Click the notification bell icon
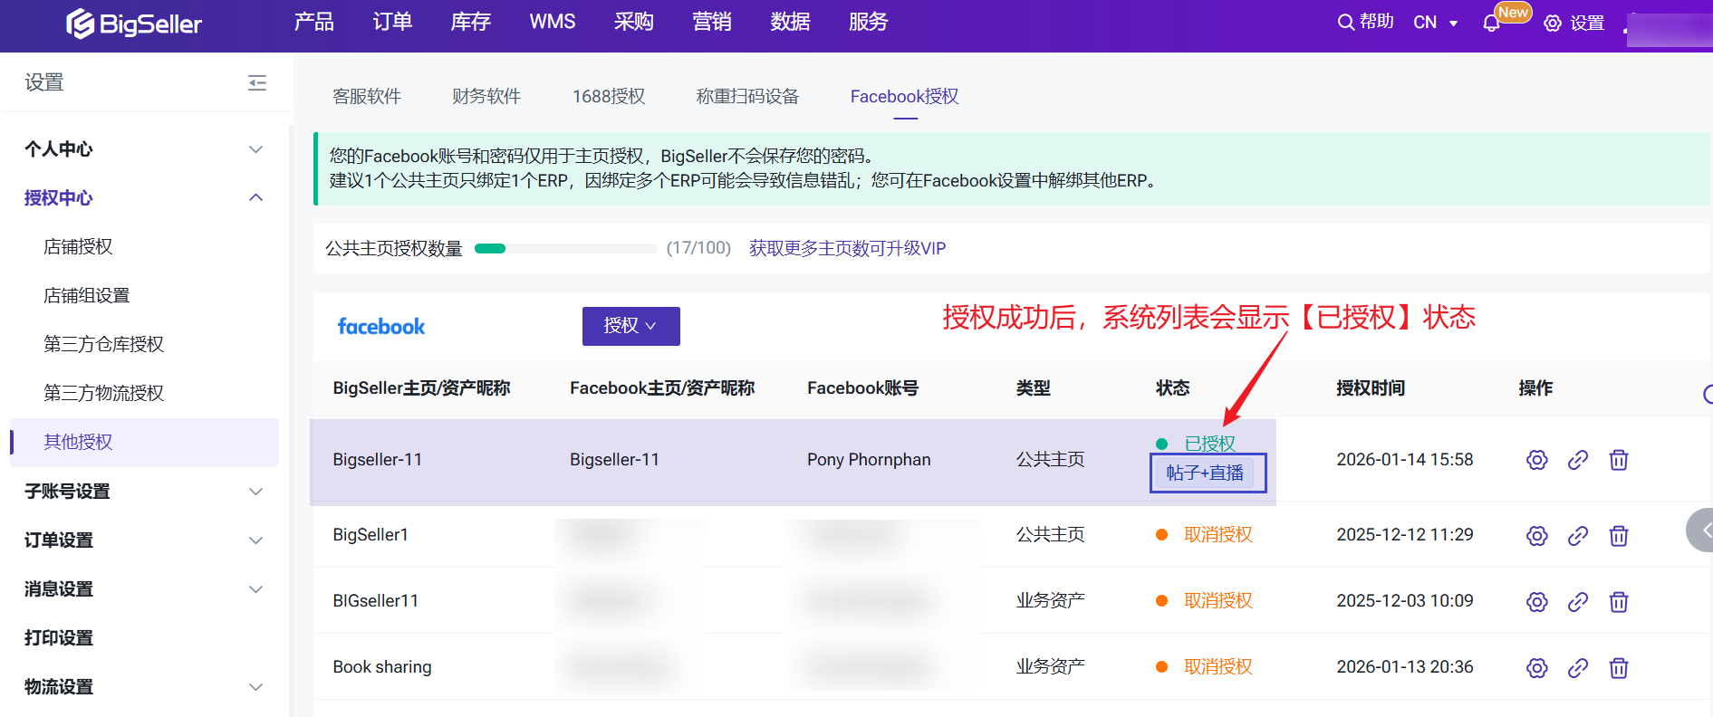1713x717 pixels. (x=1491, y=24)
